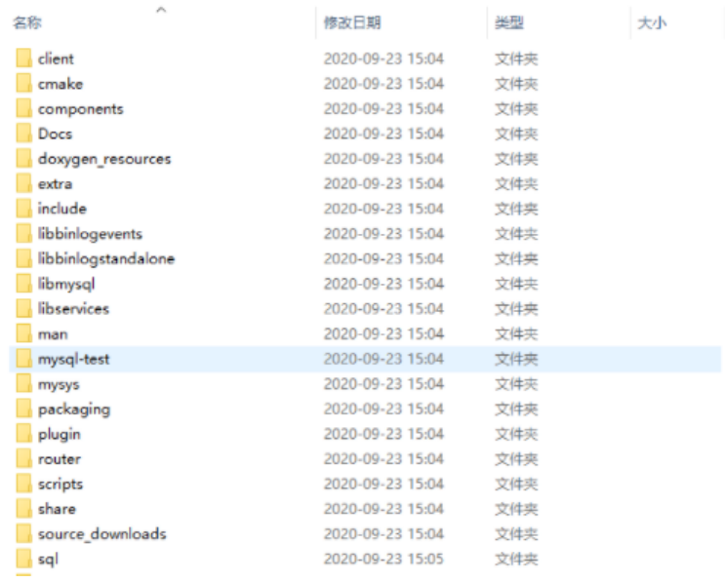The width and height of the screenshot is (725, 583).
Task: Select the folder name libservices
Action: click(x=73, y=308)
